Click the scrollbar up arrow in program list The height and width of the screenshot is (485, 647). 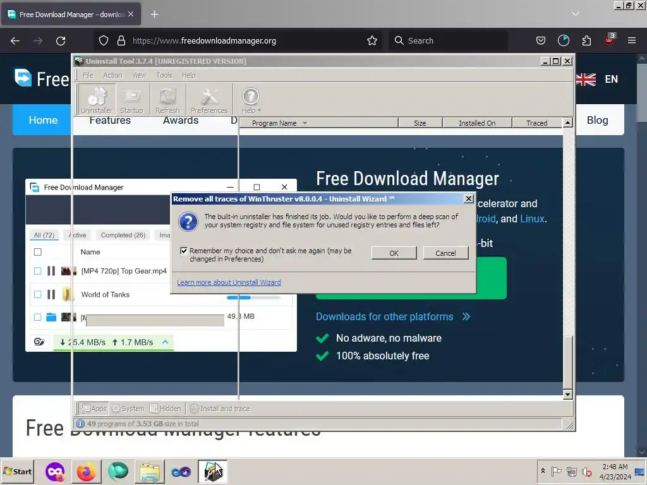(x=568, y=123)
